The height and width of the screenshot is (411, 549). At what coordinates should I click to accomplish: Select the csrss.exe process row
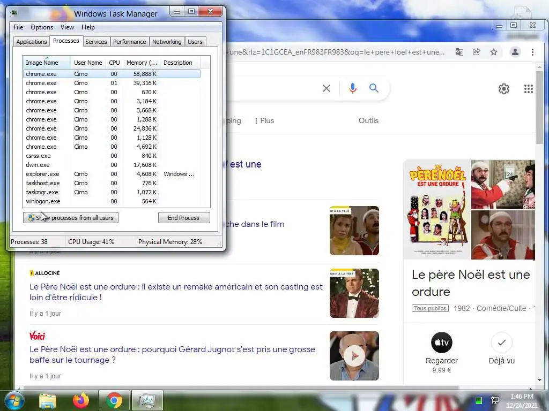click(112, 156)
